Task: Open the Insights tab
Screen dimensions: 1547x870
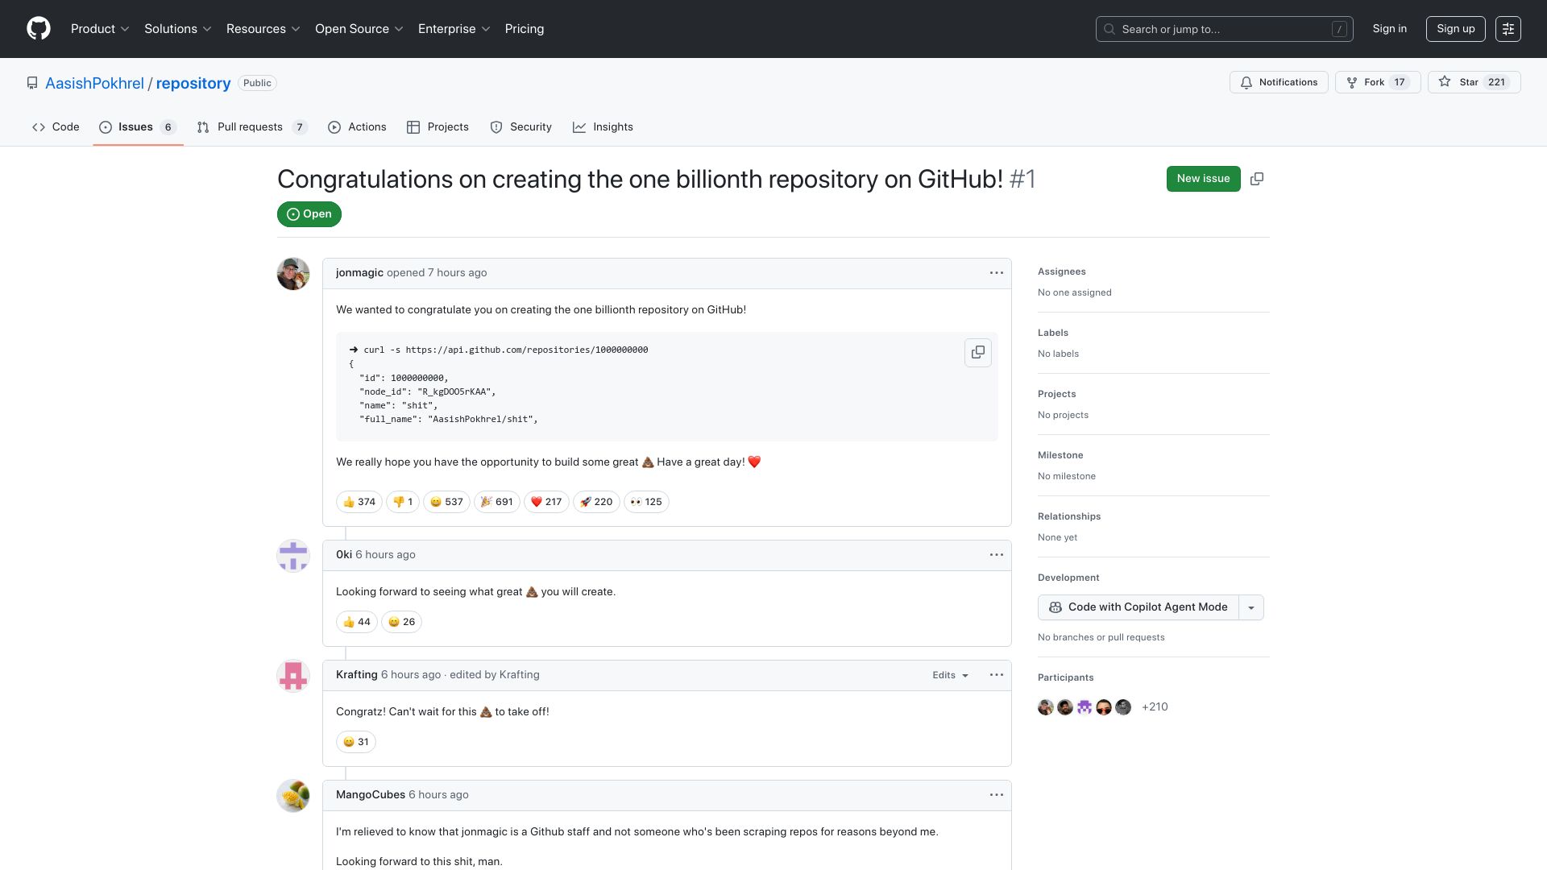Action: (x=603, y=127)
